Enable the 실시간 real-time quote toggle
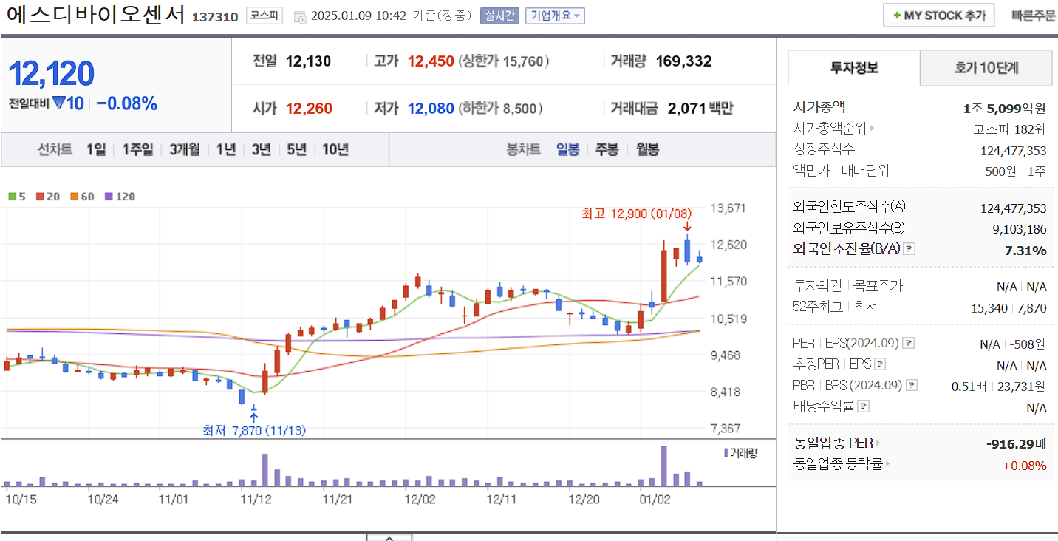This screenshot has width=1058, height=541. 499,15
